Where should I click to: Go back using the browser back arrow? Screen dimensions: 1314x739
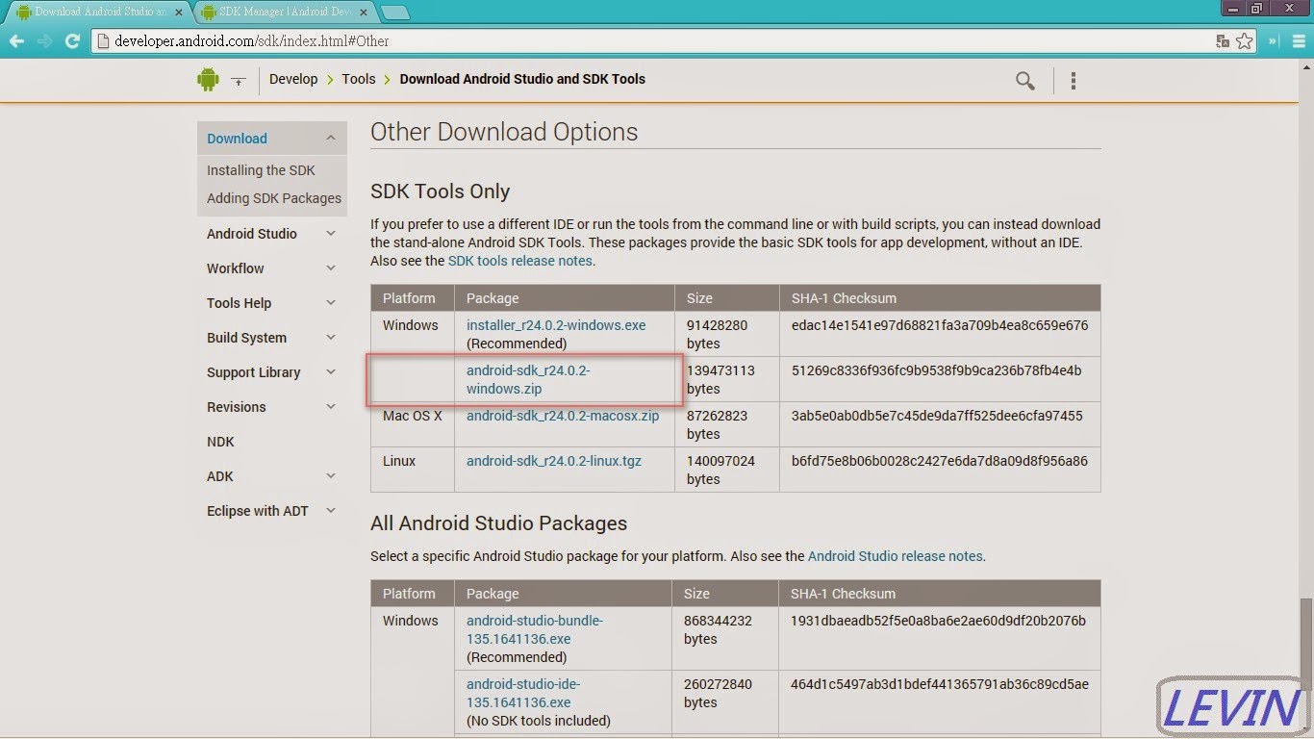coord(16,41)
